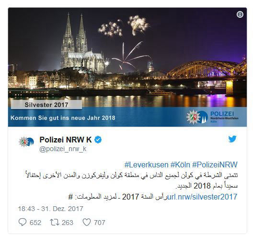Click the @polizei_nrw_k handle
The width and height of the screenshot is (275, 236).
point(63,149)
